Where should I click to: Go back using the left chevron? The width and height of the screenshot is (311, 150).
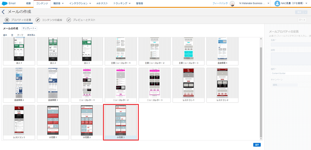point(3,12)
